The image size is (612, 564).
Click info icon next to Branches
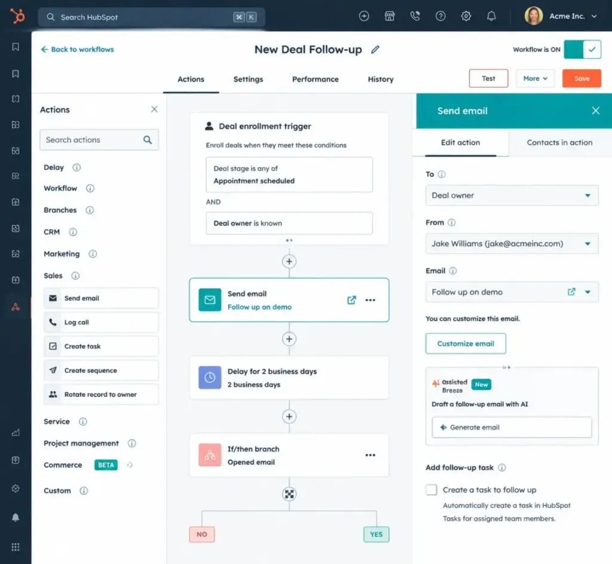pyautogui.click(x=90, y=210)
